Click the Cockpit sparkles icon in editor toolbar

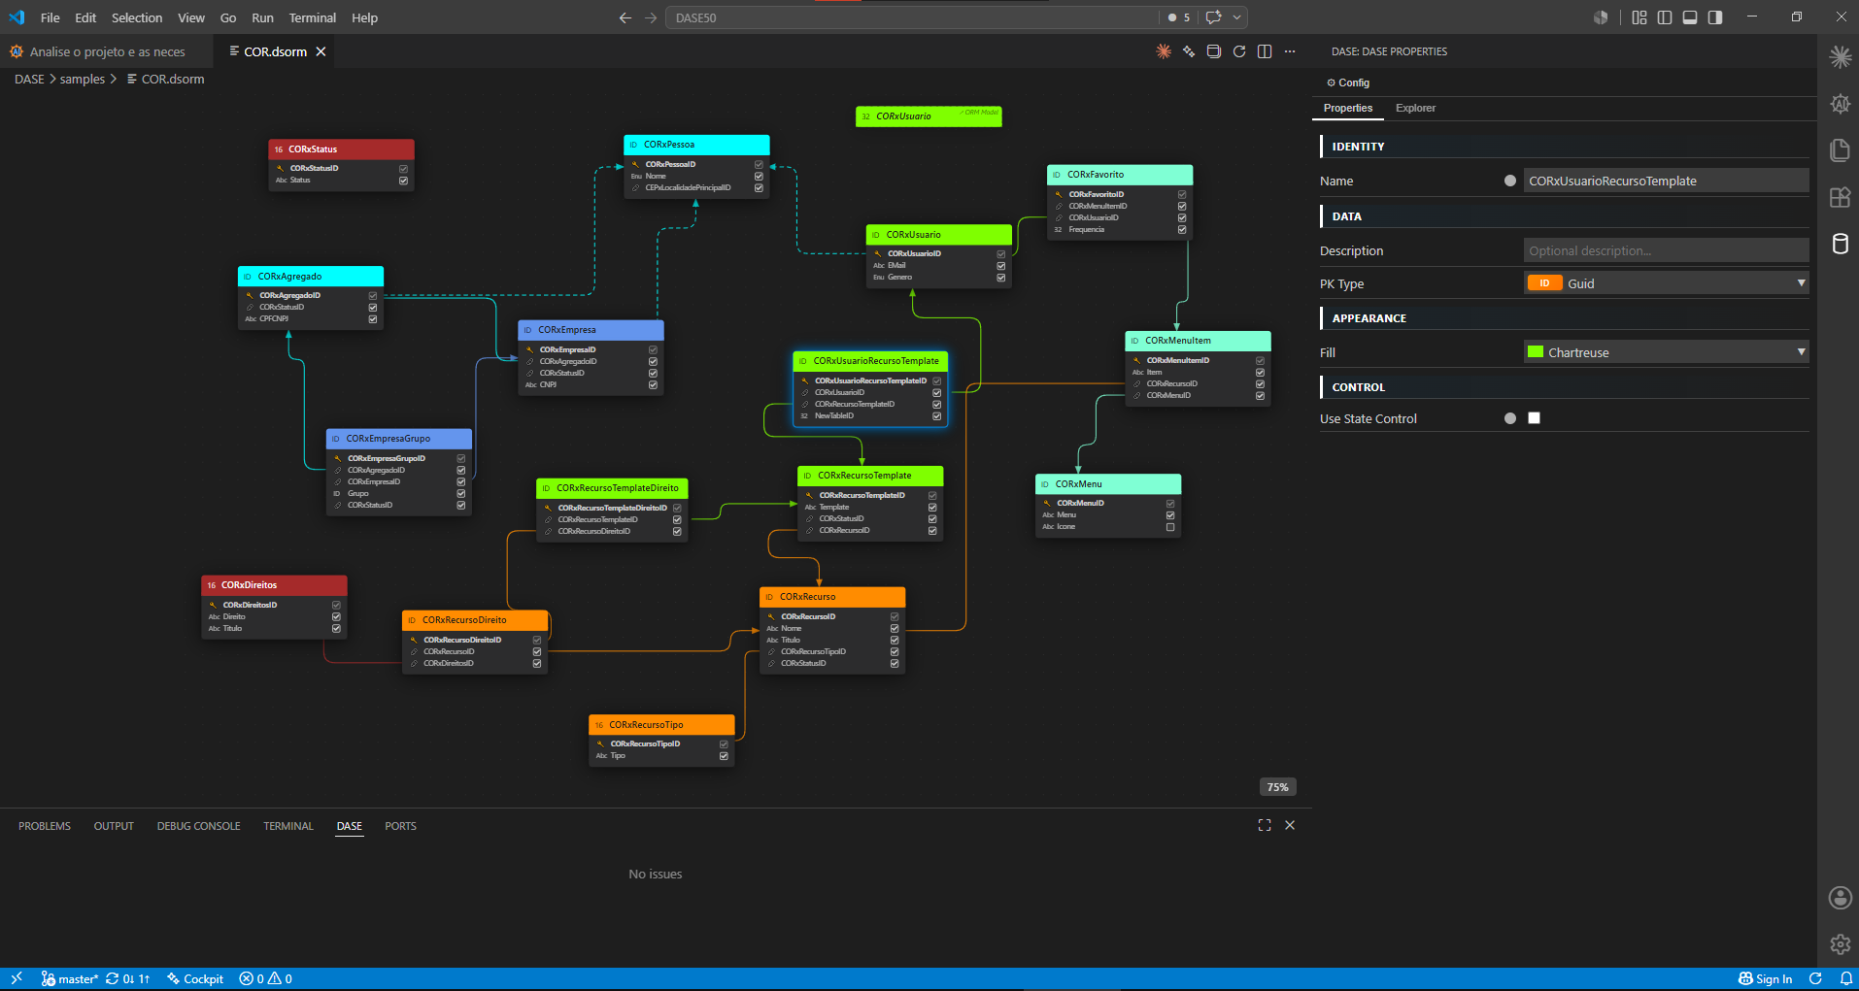coord(1189,51)
